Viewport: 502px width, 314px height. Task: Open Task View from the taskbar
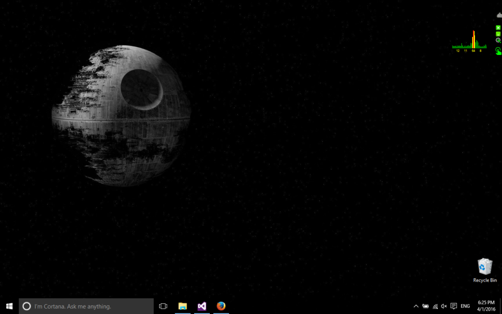tap(163, 306)
